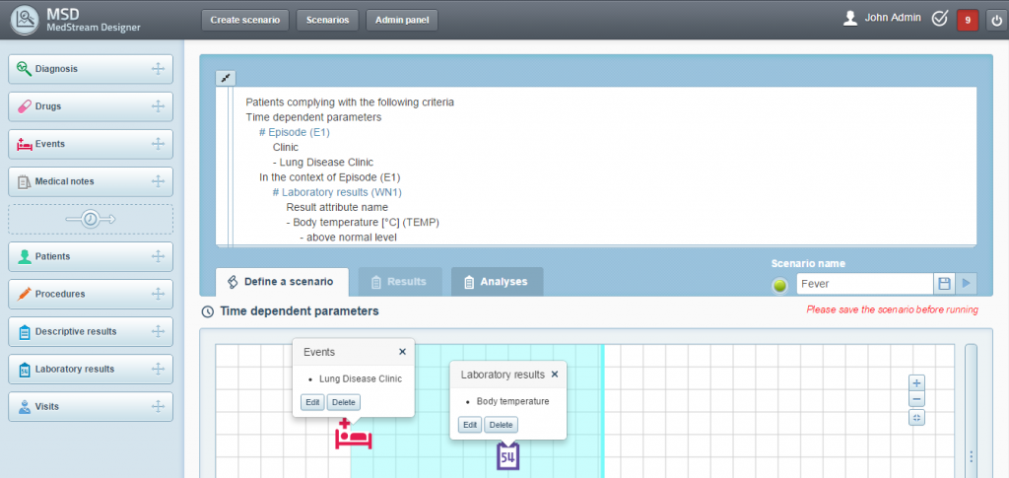Click the Scenario name input field
1009x478 pixels.
click(x=863, y=284)
